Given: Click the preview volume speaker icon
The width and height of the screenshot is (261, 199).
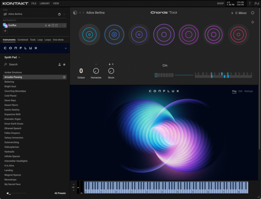Looking at the screenshot, I should point(8,193).
